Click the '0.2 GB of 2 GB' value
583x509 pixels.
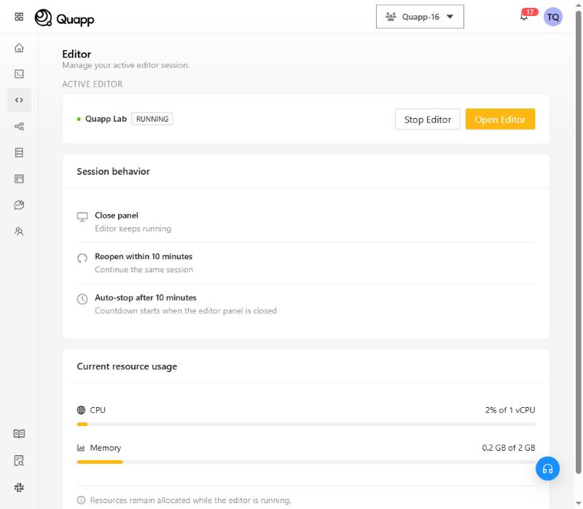click(508, 448)
